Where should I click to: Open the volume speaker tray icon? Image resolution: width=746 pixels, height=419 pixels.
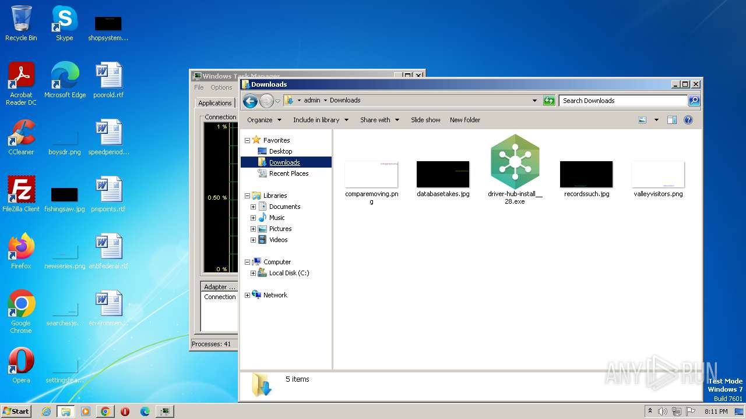[663, 411]
